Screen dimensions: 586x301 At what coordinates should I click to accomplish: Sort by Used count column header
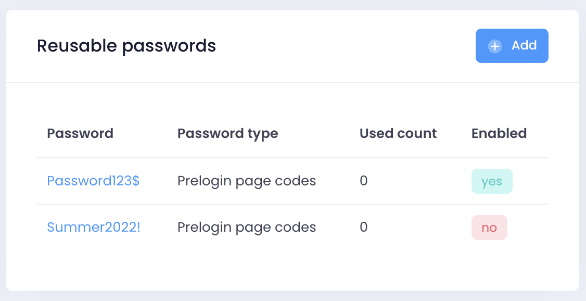click(398, 133)
